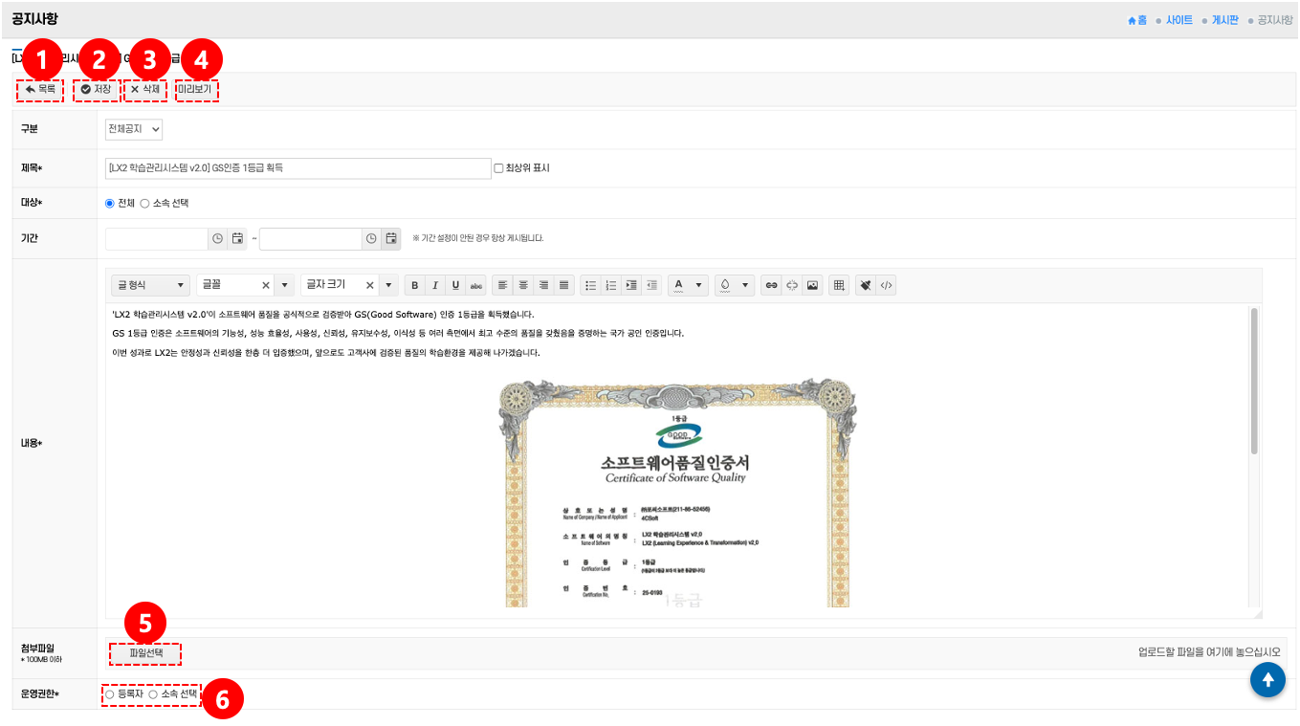Viewport: 1300px width, 726px height.
Task: Click the 제목 title input field
Action: (x=297, y=168)
